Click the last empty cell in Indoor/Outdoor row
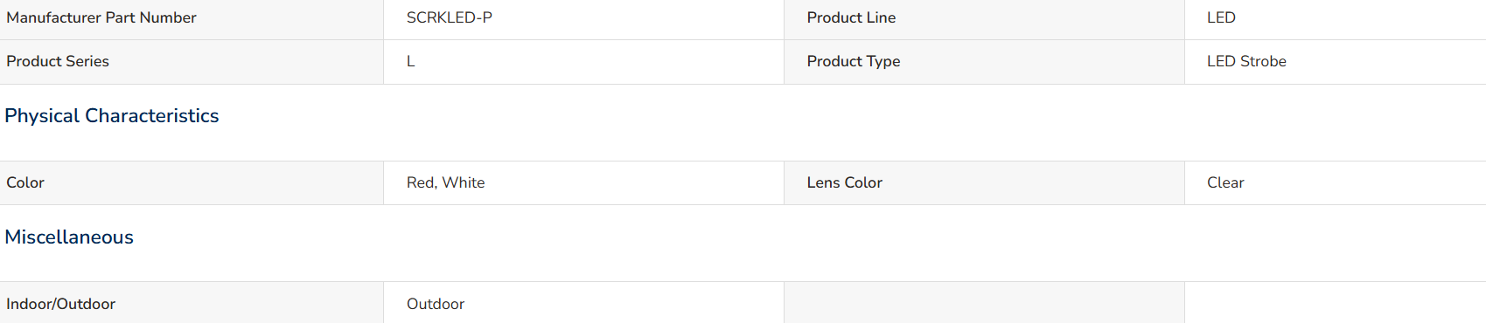 1335,303
